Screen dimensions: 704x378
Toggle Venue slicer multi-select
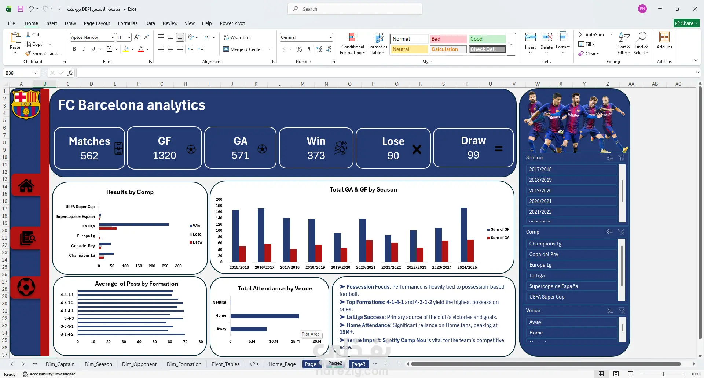[610, 311]
